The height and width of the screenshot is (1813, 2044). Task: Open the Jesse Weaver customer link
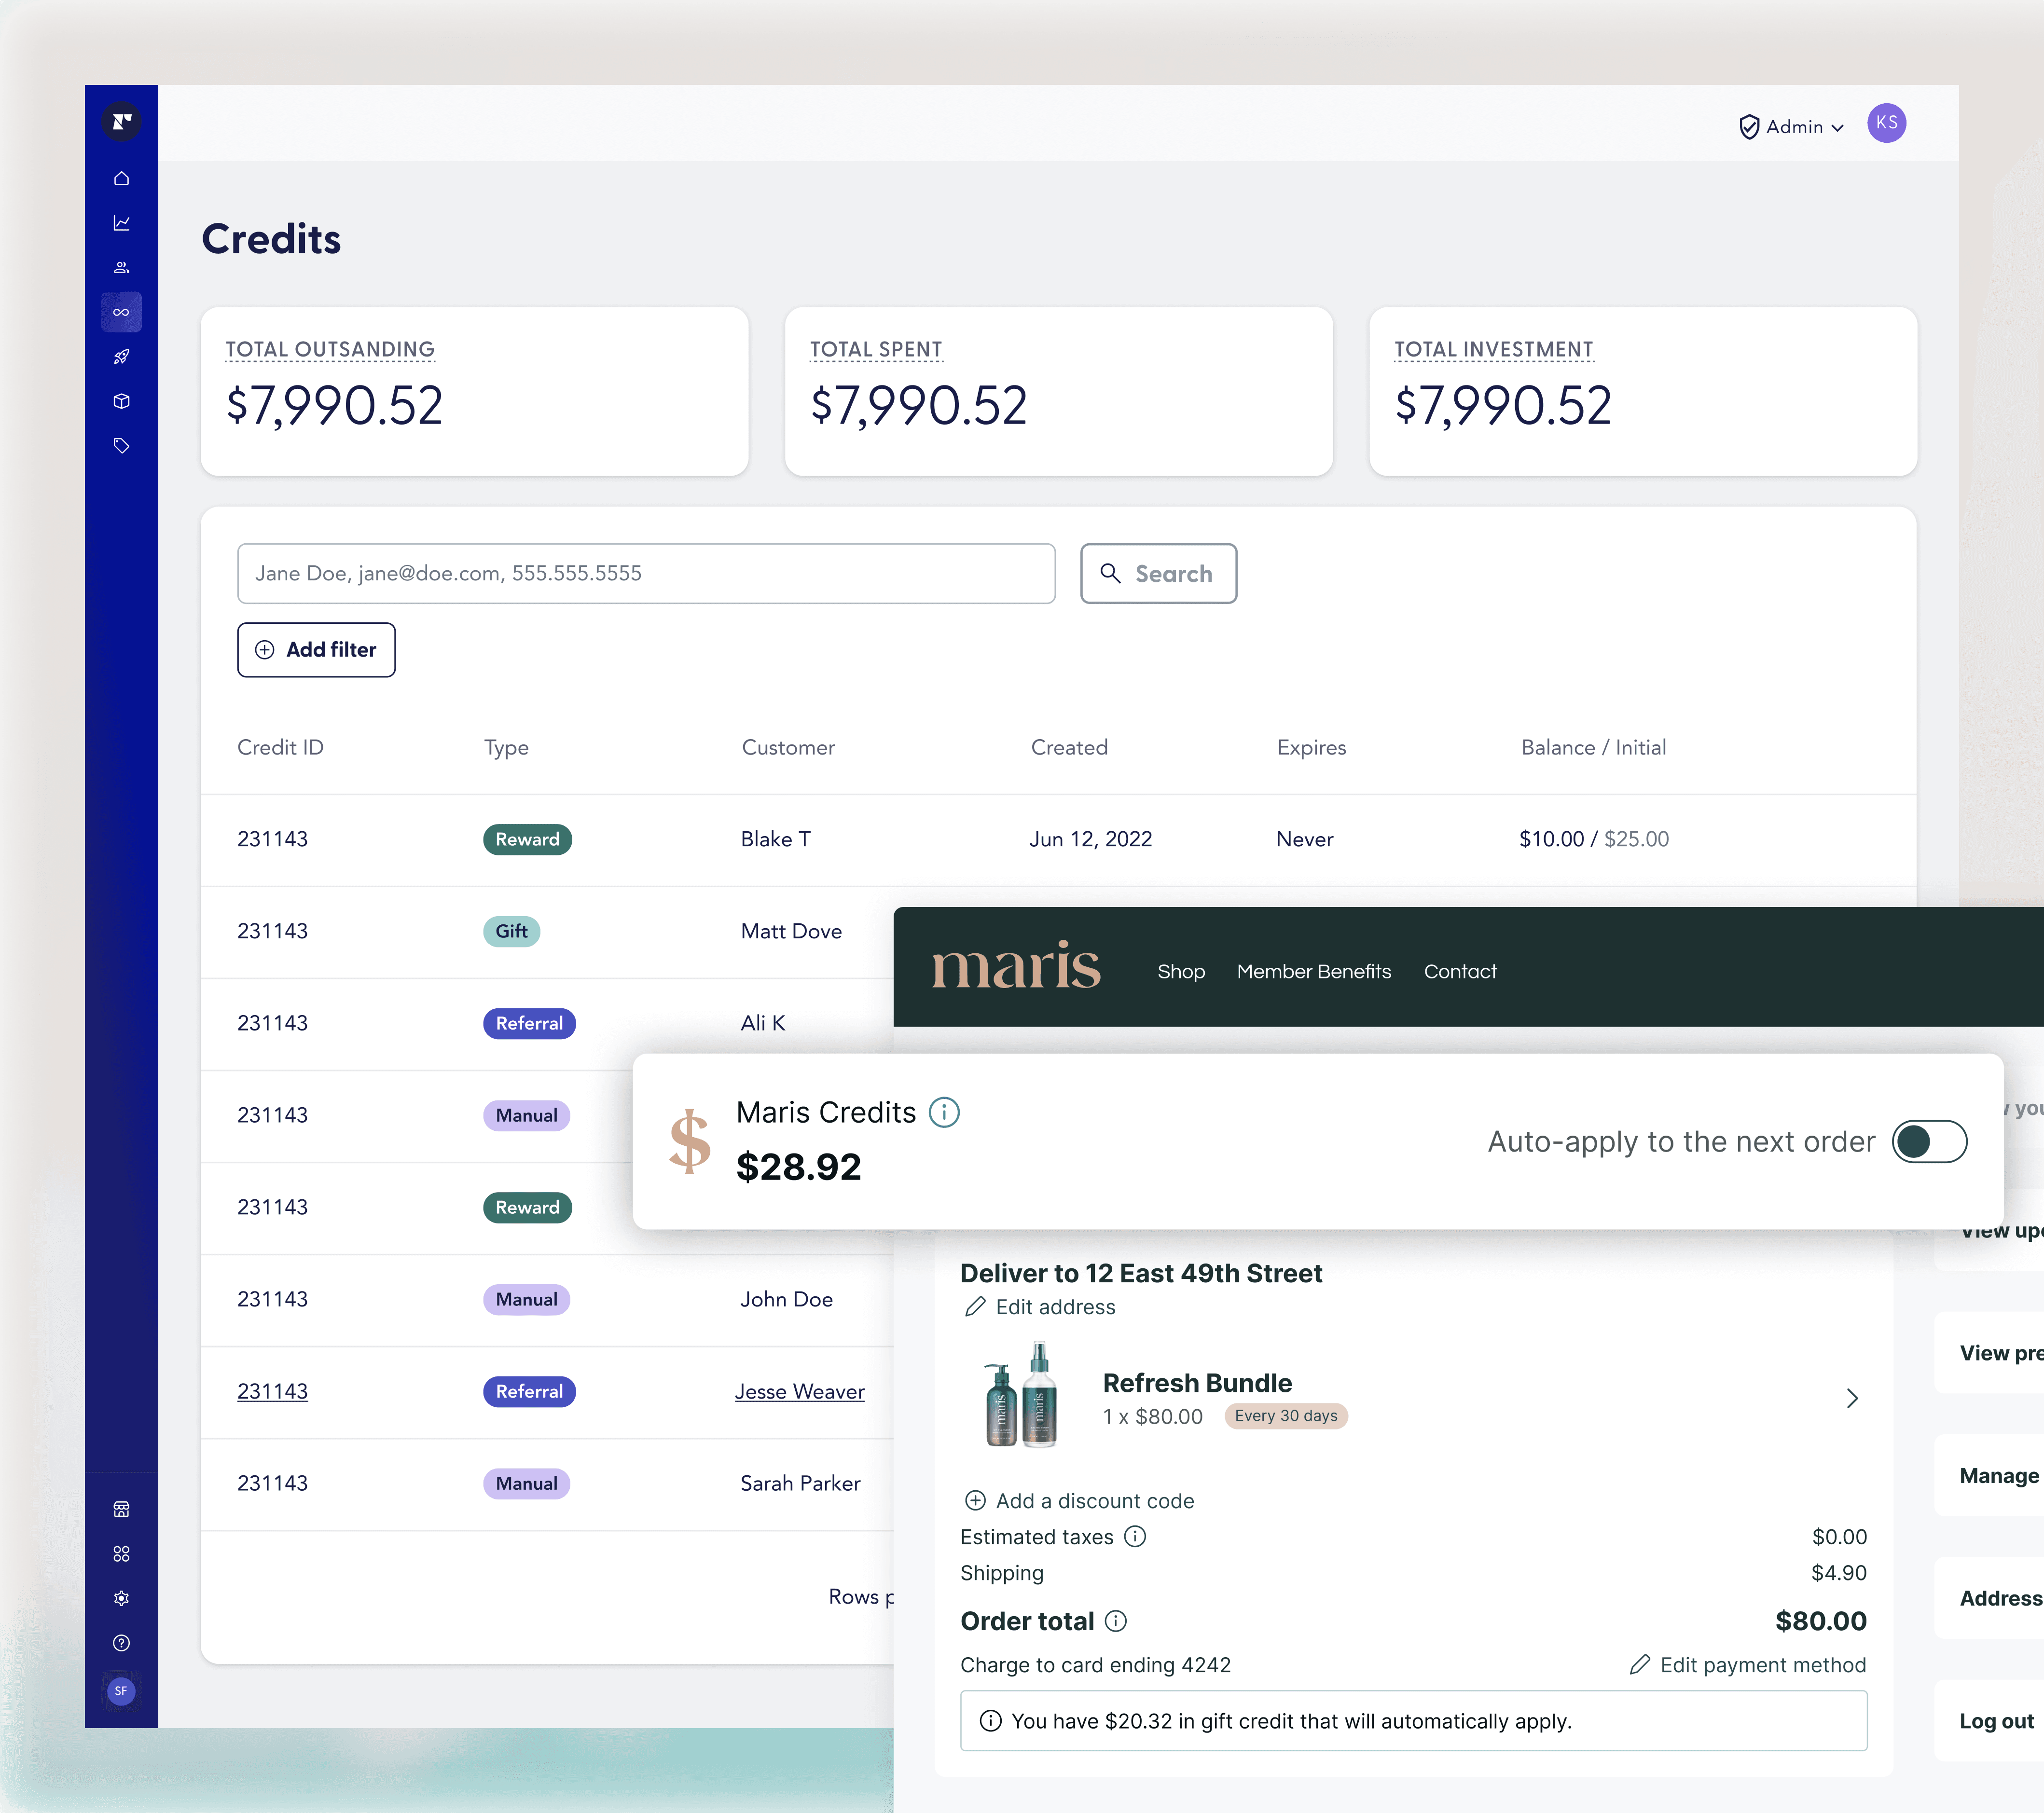(800, 1392)
